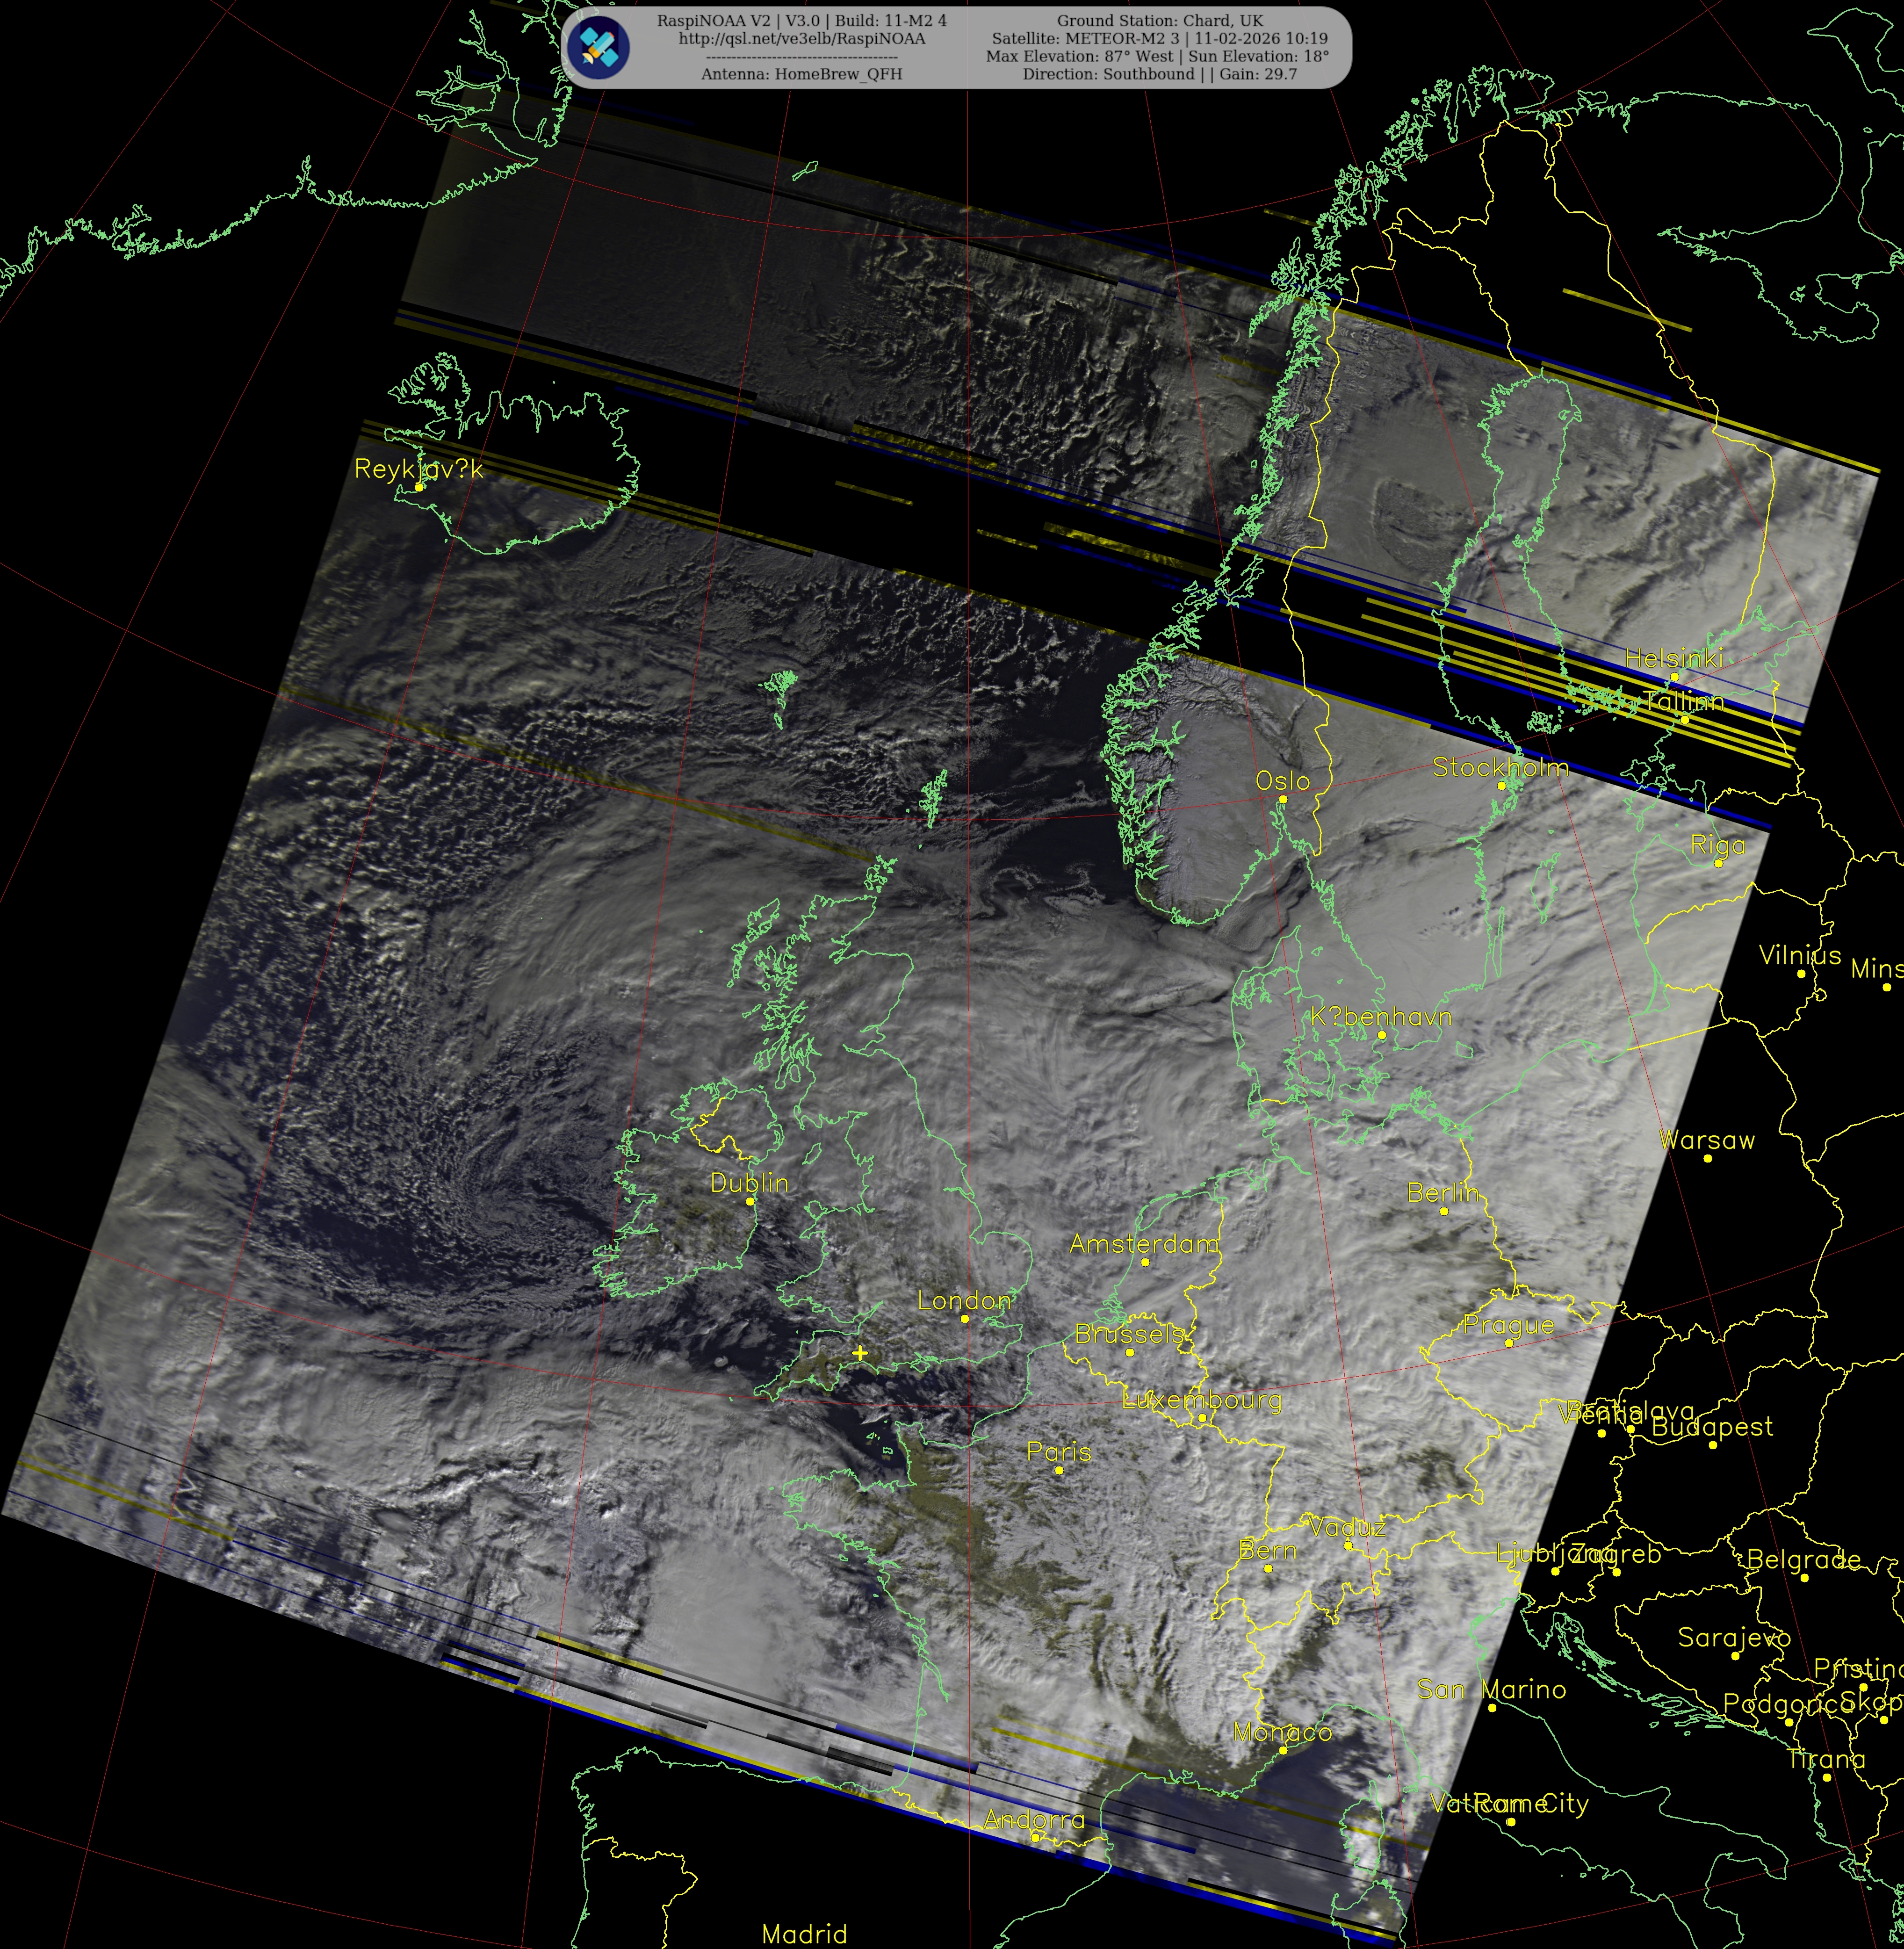Click the yellow ground station cross marker
1904x1949 pixels.
coord(860,1353)
